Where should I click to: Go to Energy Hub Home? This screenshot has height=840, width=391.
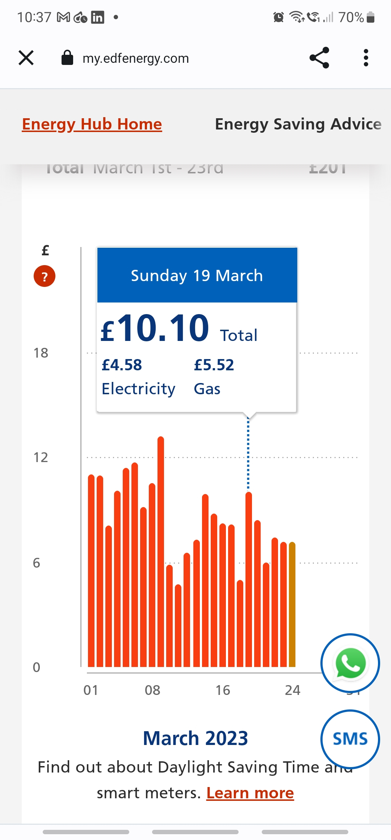click(x=92, y=124)
